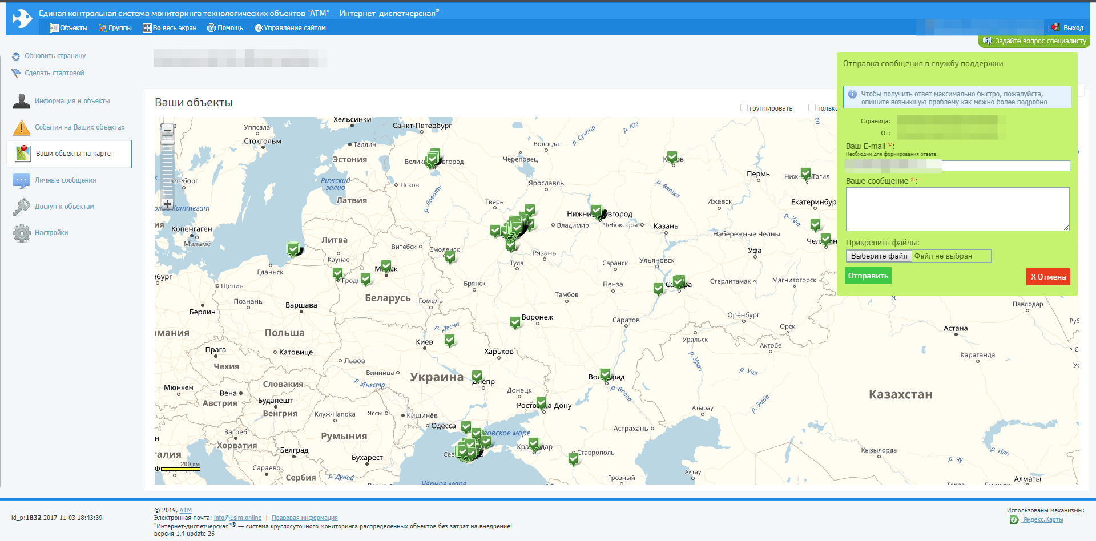Collapse the Задайте вопрос специалисту panel tab
The width and height of the screenshot is (1096, 541).
[1035, 41]
